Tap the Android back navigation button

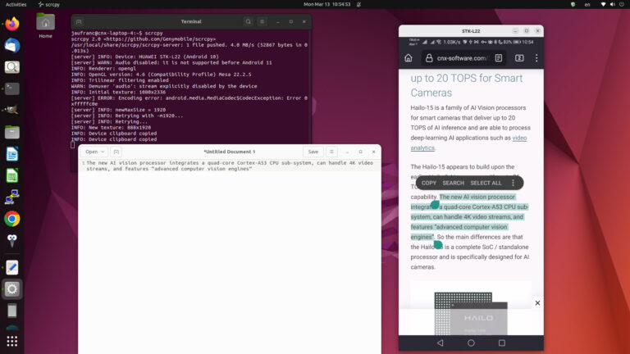[x=440, y=343]
